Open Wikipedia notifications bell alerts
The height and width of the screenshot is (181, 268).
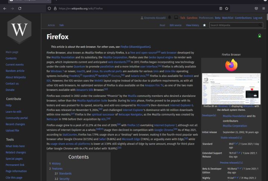[x=169, y=18]
